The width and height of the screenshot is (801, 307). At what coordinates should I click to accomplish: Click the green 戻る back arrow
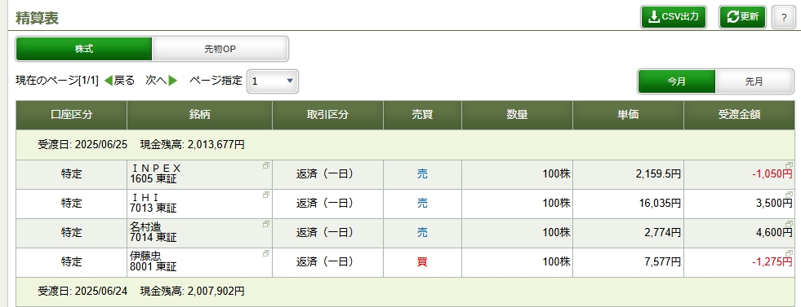tap(108, 81)
